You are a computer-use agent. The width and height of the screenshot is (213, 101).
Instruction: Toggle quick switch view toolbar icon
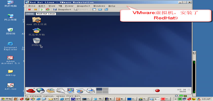point(106,10)
